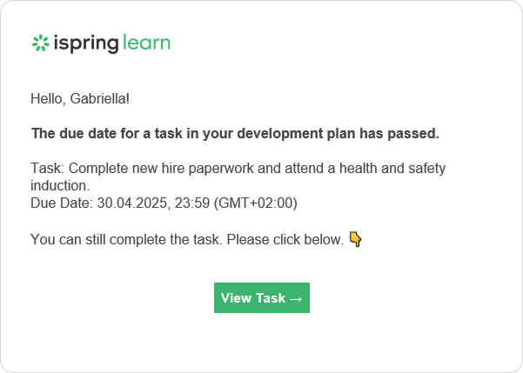Click the name "Gabriella!" in greeting
The image size is (523, 373).
click(100, 98)
